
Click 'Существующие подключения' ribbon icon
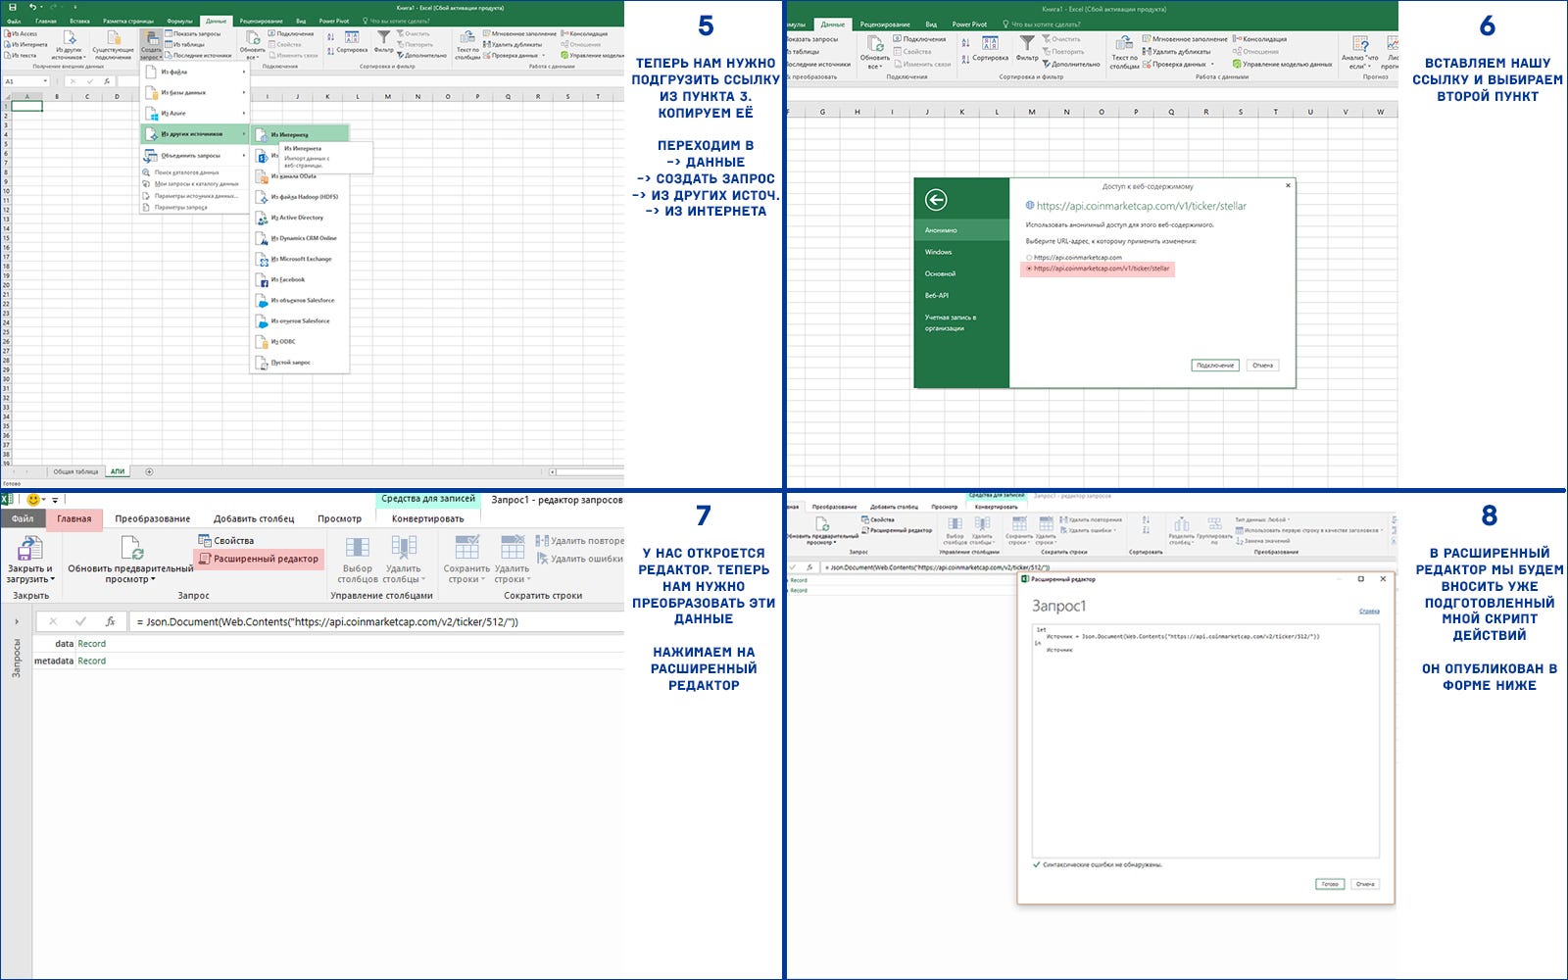coord(113,45)
